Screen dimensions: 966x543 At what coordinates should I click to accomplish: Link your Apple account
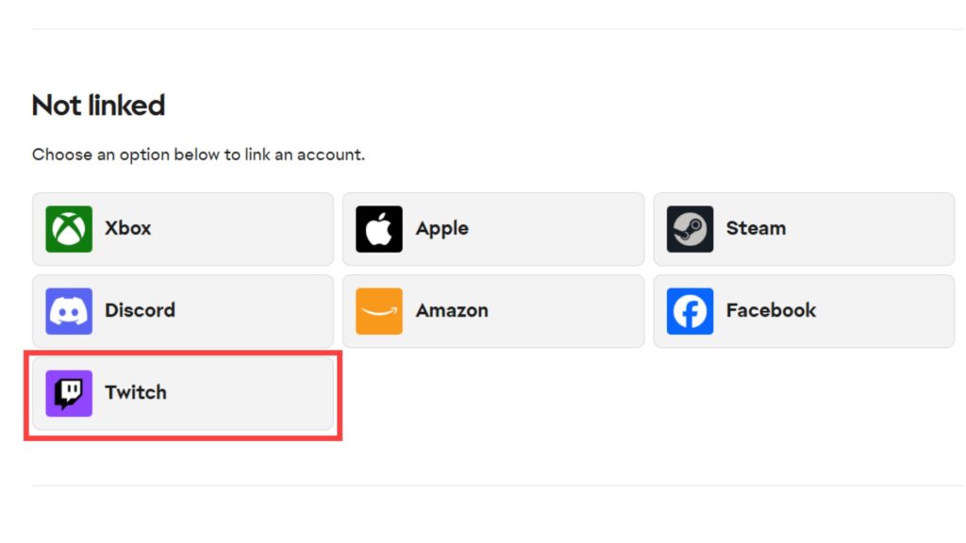tap(493, 228)
